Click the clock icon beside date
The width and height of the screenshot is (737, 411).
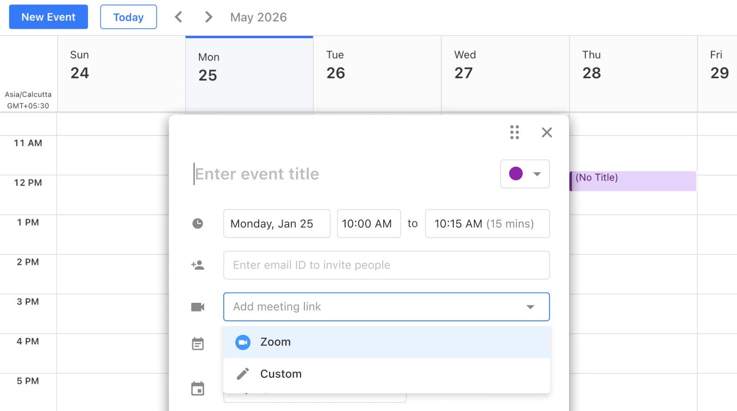[198, 223]
